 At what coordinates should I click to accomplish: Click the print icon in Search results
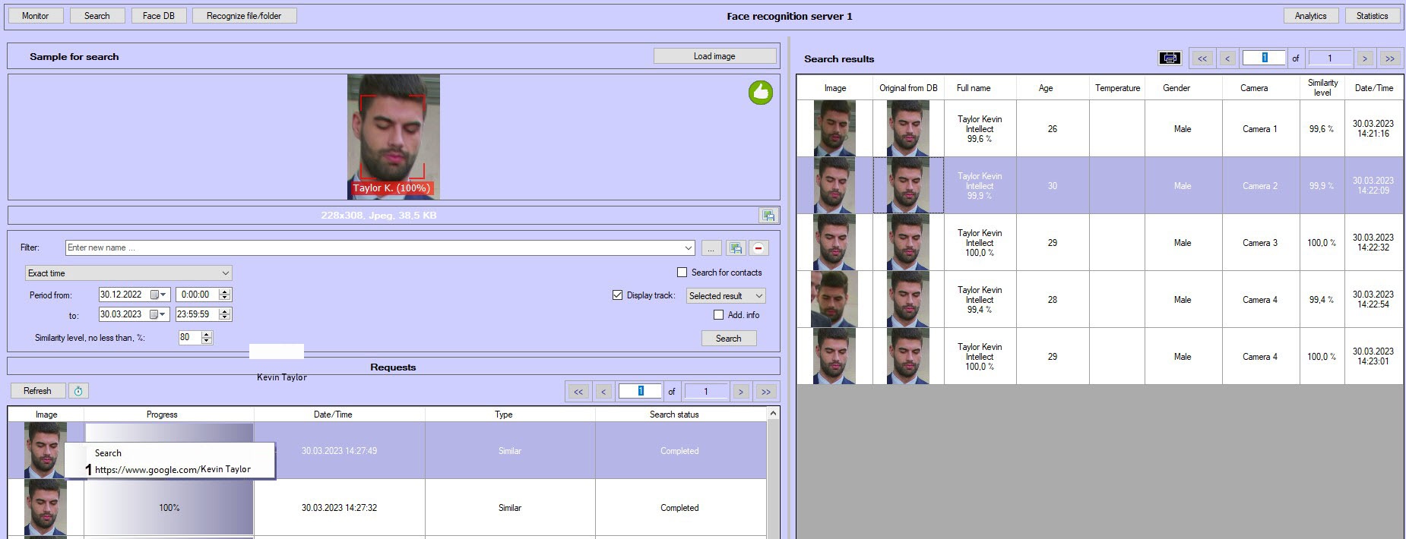coord(1170,58)
